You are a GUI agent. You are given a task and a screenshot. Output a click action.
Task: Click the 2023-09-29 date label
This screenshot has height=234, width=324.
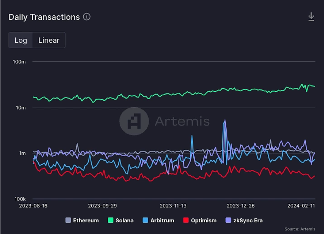click(102, 206)
